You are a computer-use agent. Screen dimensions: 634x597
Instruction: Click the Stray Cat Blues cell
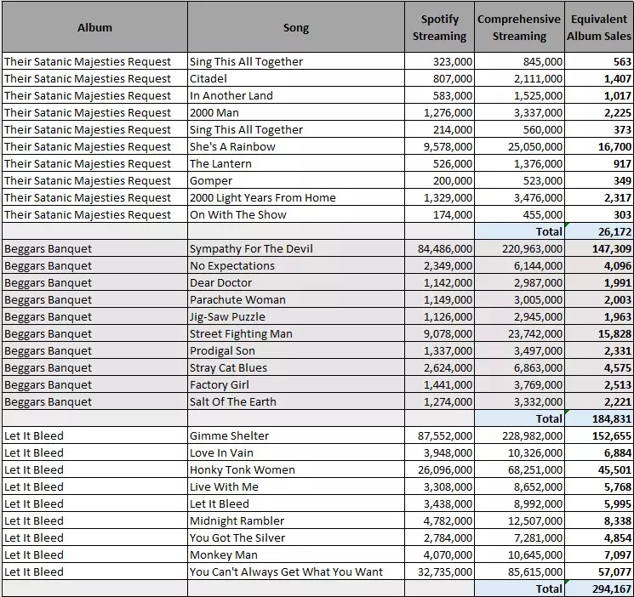click(x=296, y=367)
